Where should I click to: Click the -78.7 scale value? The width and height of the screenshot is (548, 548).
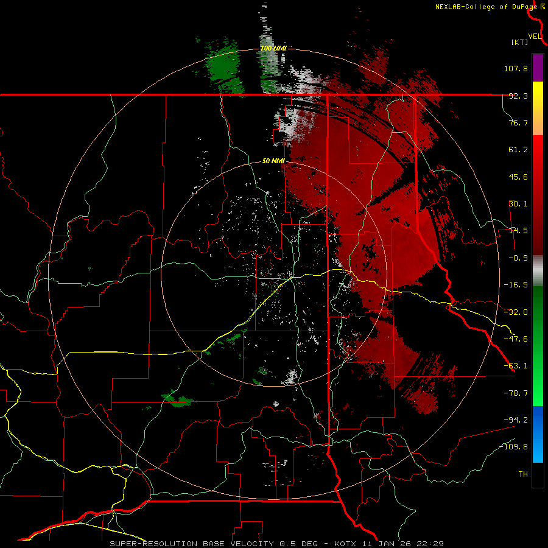coord(516,393)
